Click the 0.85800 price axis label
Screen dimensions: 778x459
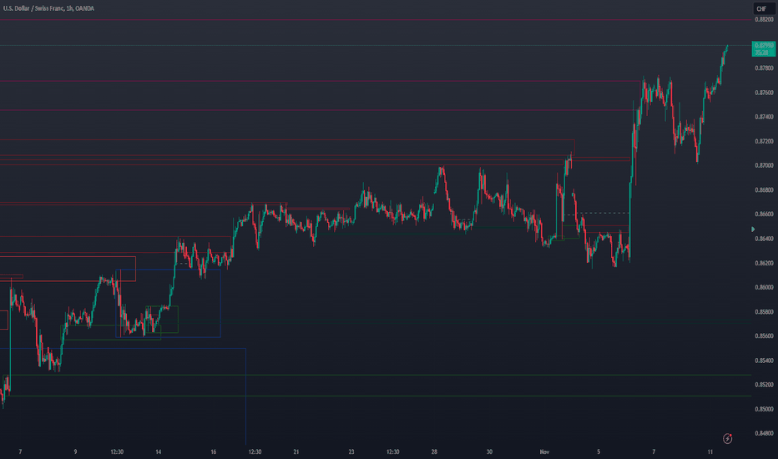click(x=764, y=312)
